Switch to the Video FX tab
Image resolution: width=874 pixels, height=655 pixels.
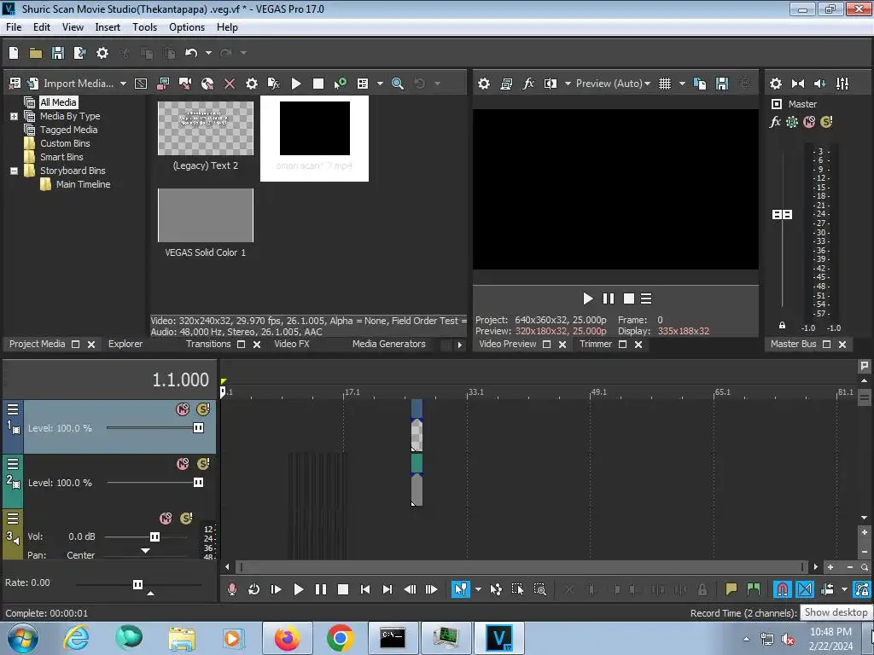click(292, 345)
